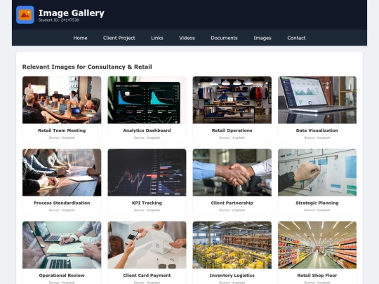This screenshot has width=379, height=284.
Task: Click the Operational Review caption
Action: click(62, 276)
